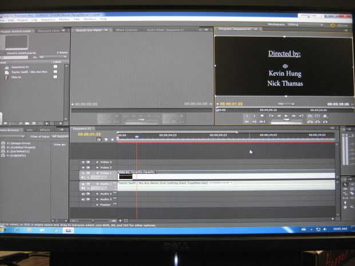This screenshot has width=355, height=266.
Task: Click timeline playhead marker on ruler
Action: (x=136, y=137)
